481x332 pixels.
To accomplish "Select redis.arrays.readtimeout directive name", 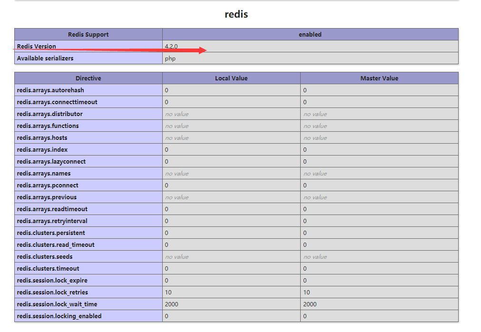I will [x=52, y=209].
